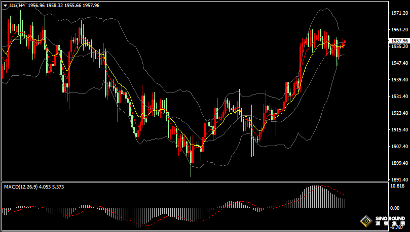Click the MACD(12,26,9) indicator label

[x=20, y=187]
